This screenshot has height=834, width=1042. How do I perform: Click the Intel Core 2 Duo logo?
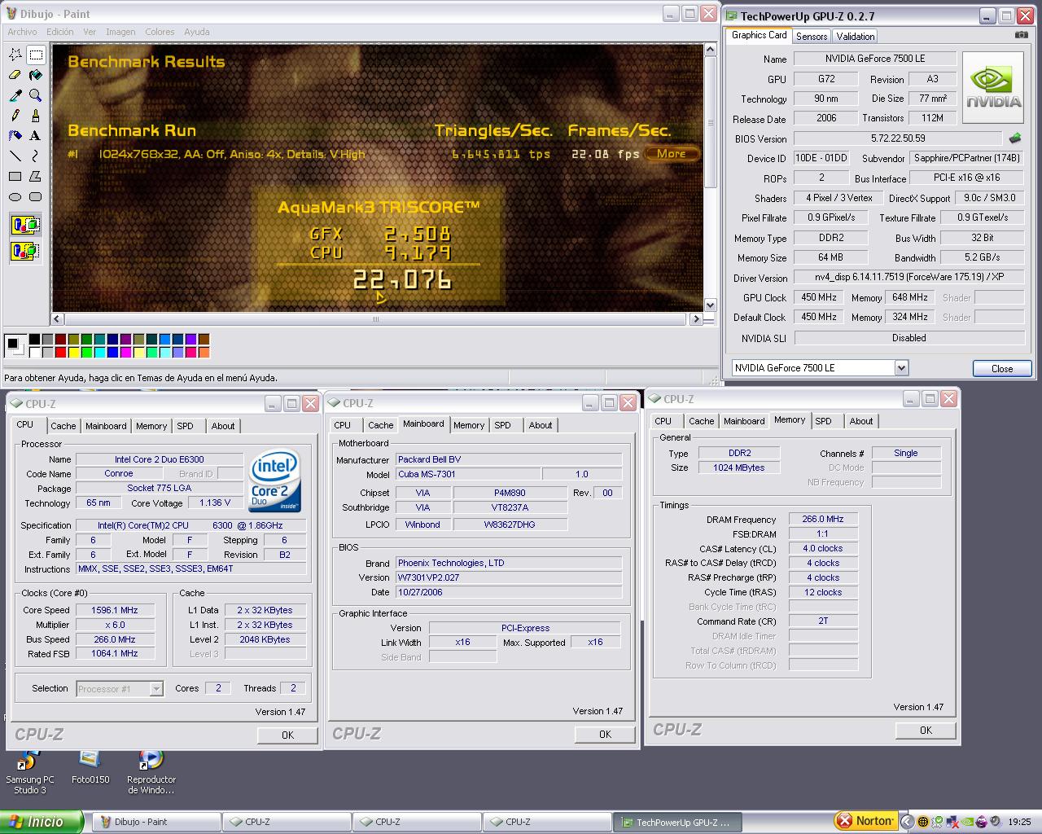coord(275,481)
